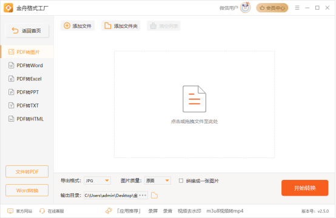The width and height of the screenshot is (336, 218).
Task: Click the 微信用户 username text
Action: coord(229,8)
